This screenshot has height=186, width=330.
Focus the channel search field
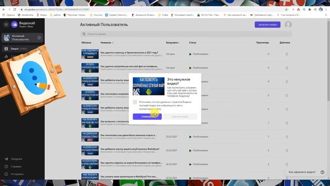click(x=186, y=34)
